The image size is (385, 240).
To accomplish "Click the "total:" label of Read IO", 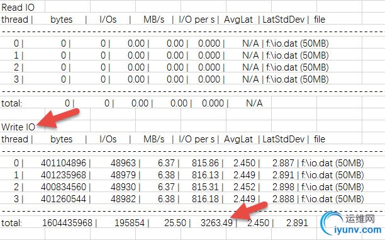I will 11,103.
